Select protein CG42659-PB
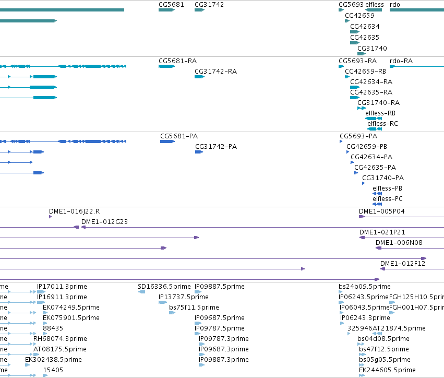Screen dimensions: 444x378 (367, 147)
